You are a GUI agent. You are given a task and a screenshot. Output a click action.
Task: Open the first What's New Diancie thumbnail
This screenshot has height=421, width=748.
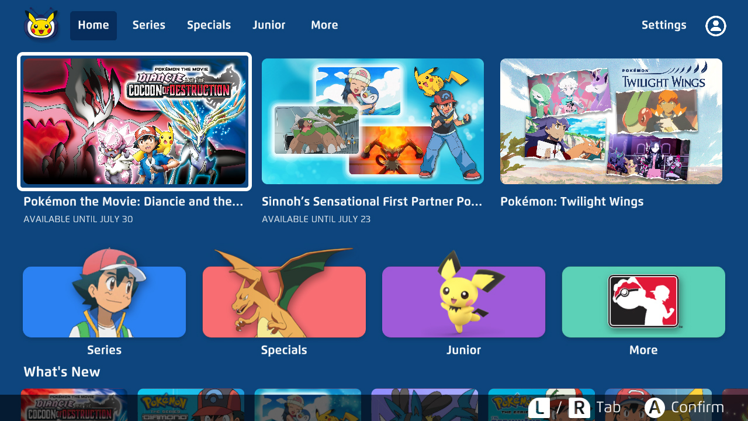(x=74, y=405)
